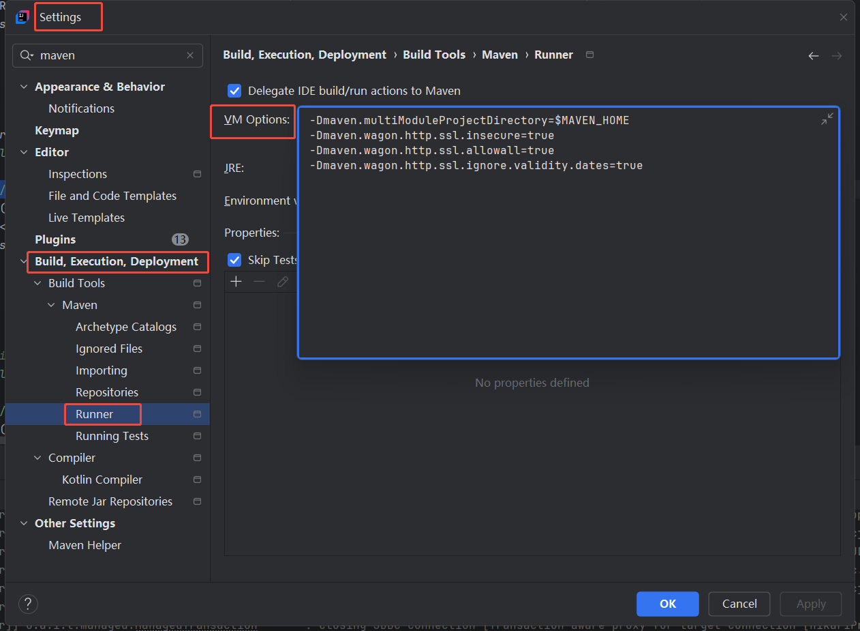Viewport: 860px width, 631px height.
Task: Click project icon next to Remote Jar Repositories
Action: point(198,501)
